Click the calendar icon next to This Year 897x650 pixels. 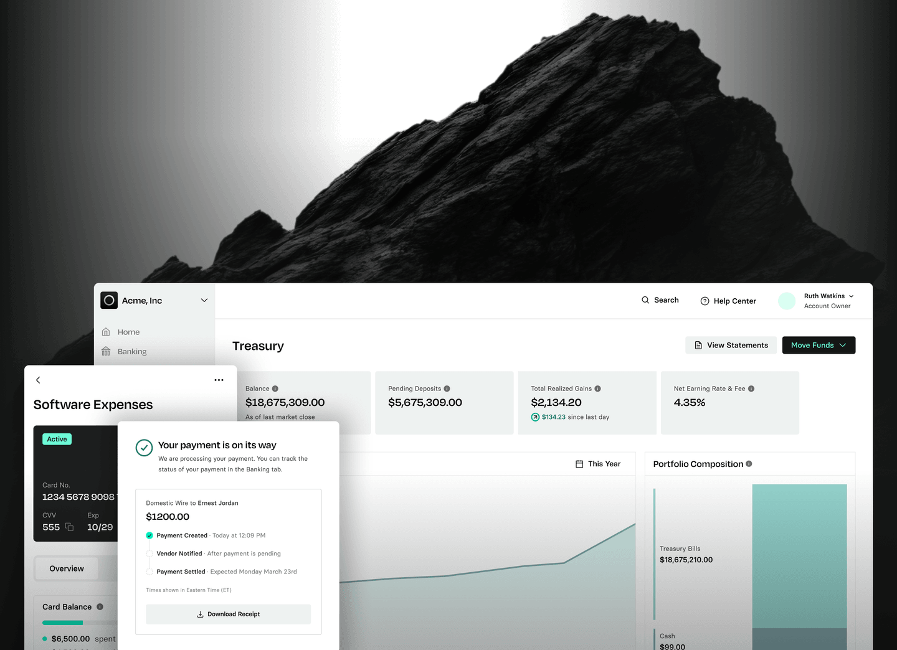(x=579, y=463)
